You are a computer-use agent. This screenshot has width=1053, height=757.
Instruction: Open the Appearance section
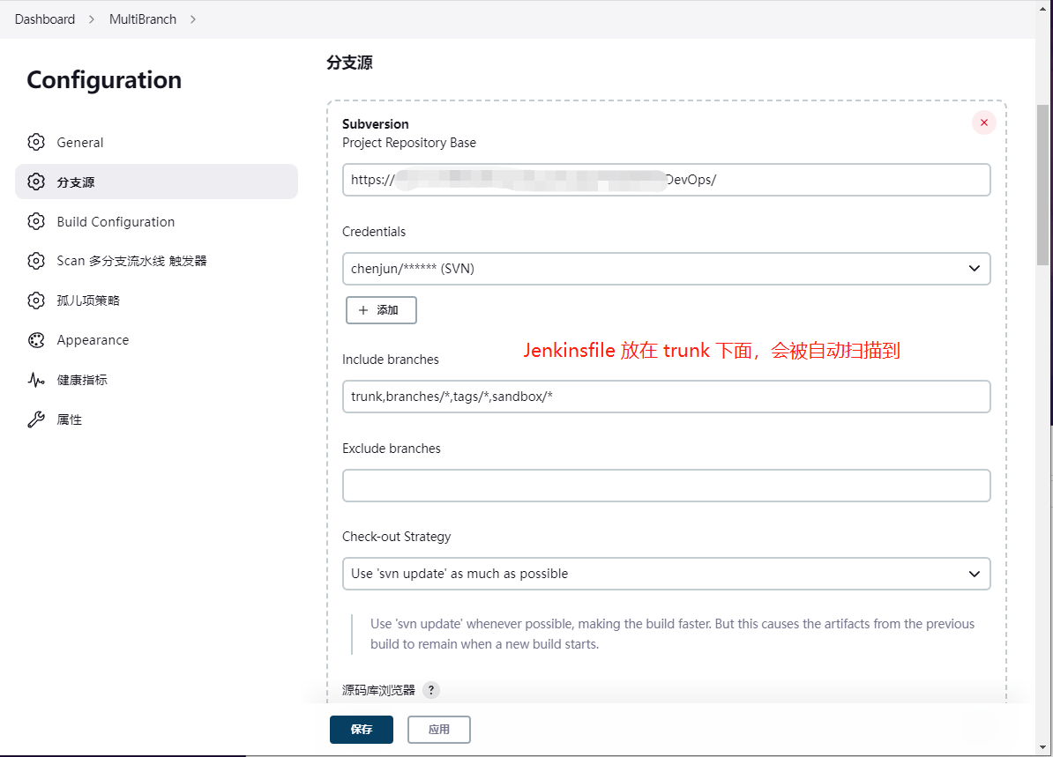click(156, 340)
